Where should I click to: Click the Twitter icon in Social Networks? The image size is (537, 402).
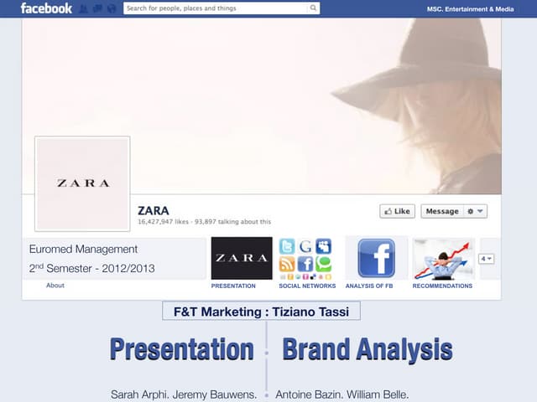coord(287,246)
